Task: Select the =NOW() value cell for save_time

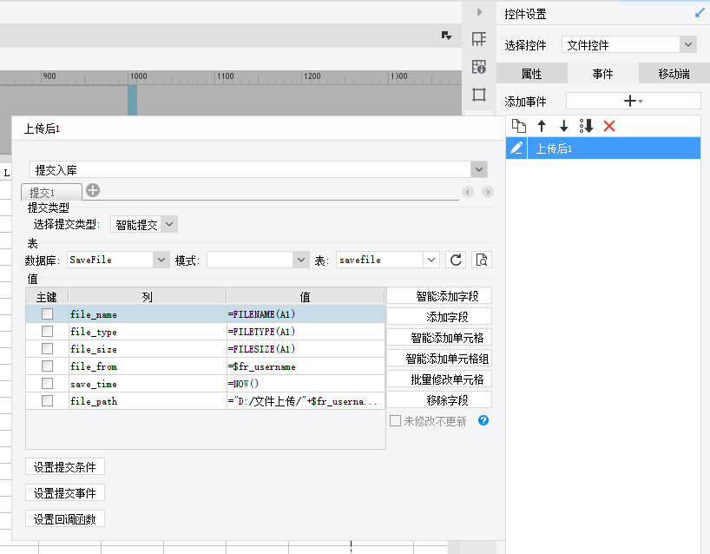Action: 305,384
